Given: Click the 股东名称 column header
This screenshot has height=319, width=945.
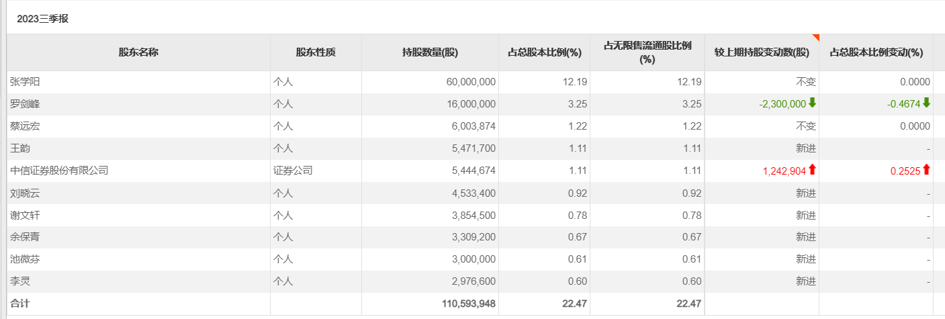Looking at the screenshot, I should [138, 52].
